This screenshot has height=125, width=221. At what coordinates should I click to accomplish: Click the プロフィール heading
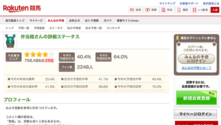pos(17,100)
